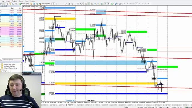Open the Periods clock dropdown
Image resolution: width=192 pixels, height=108 pixels.
click(x=116, y=4)
